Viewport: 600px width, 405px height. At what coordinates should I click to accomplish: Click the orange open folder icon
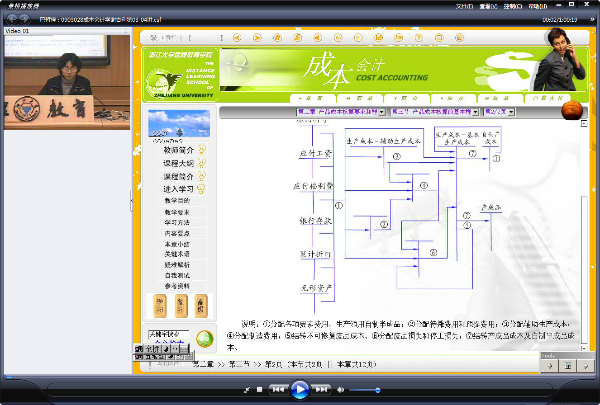[x=399, y=38]
